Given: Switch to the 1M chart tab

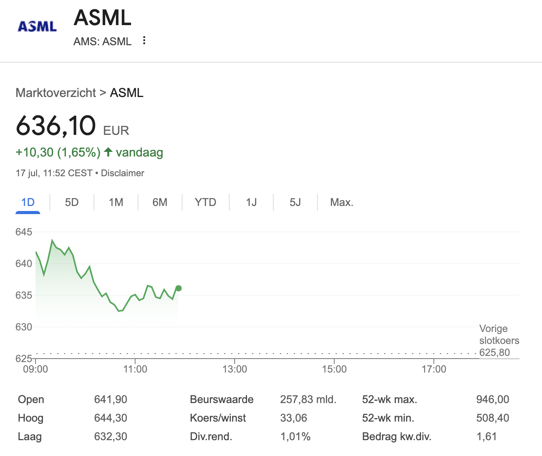Looking at the screenshot, I should pyautogui.click(x=116, y=202).
